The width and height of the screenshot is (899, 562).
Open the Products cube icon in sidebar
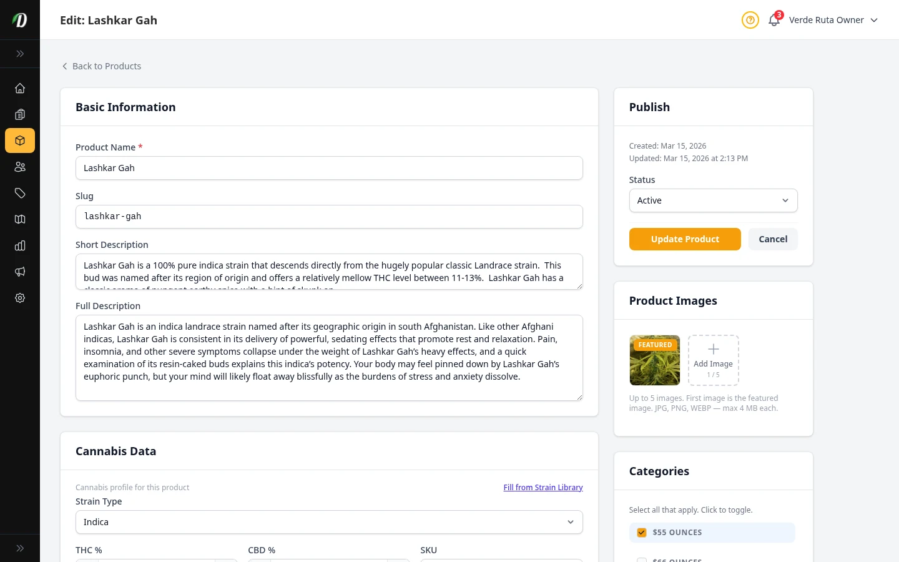tap(20, 140)
